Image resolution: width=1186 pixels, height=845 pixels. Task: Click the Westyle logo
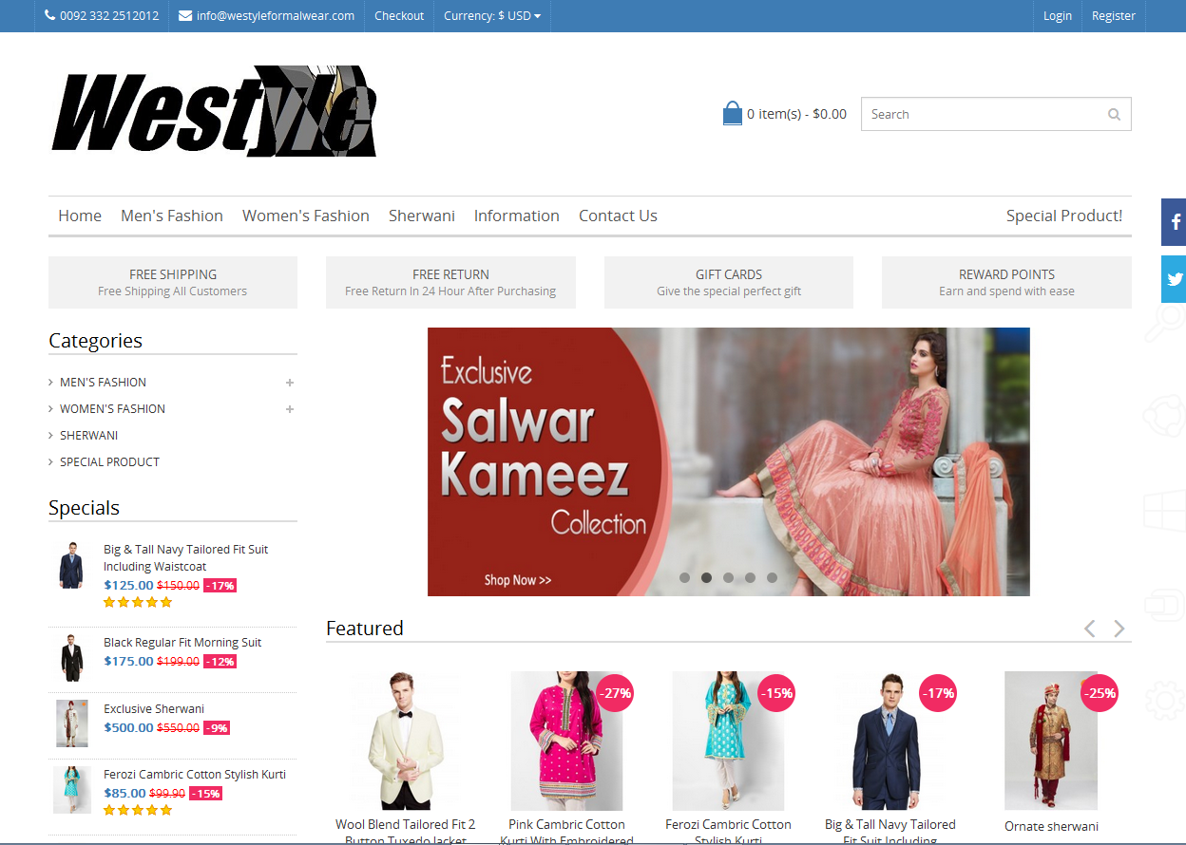(x=214, y=111)
